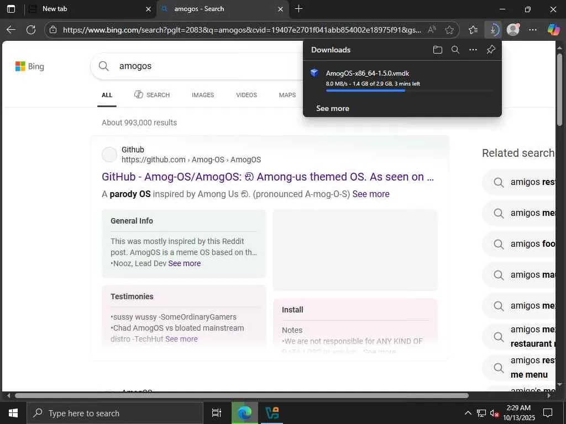Click See more in Downloads panel
This screenshot has width=566, height=424.
tap(332, 109)
